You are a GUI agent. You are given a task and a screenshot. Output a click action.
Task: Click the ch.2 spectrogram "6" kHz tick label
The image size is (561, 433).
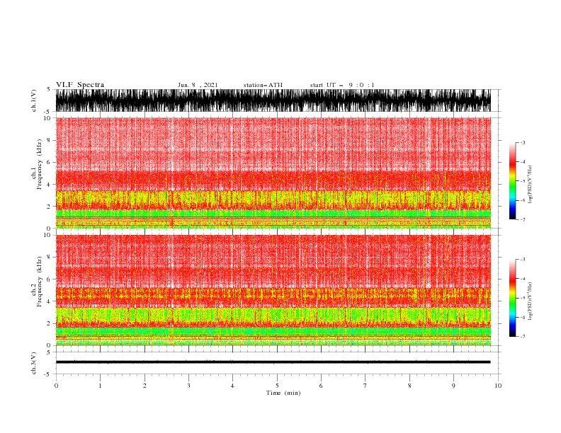(49, 279)
